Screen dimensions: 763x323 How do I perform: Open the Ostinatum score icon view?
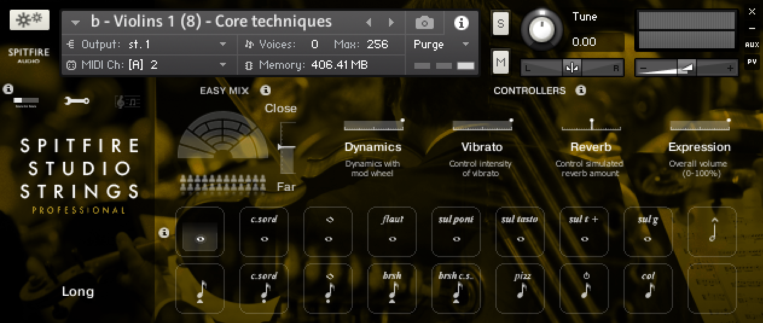click(127, 101)
